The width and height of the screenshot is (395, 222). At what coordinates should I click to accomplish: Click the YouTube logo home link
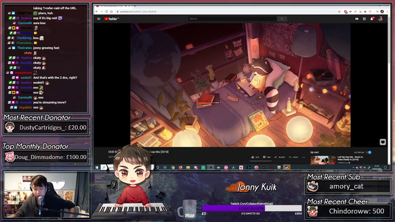pyautogui.click(x=111, y=19)
